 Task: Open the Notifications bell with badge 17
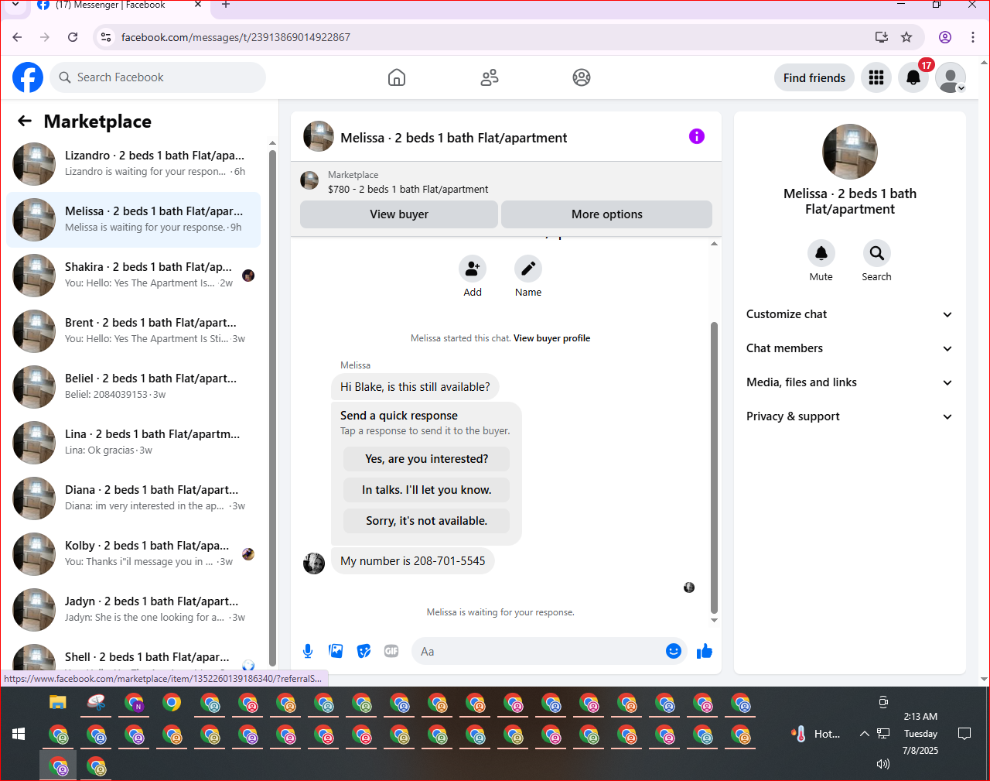tap(913, 77)
